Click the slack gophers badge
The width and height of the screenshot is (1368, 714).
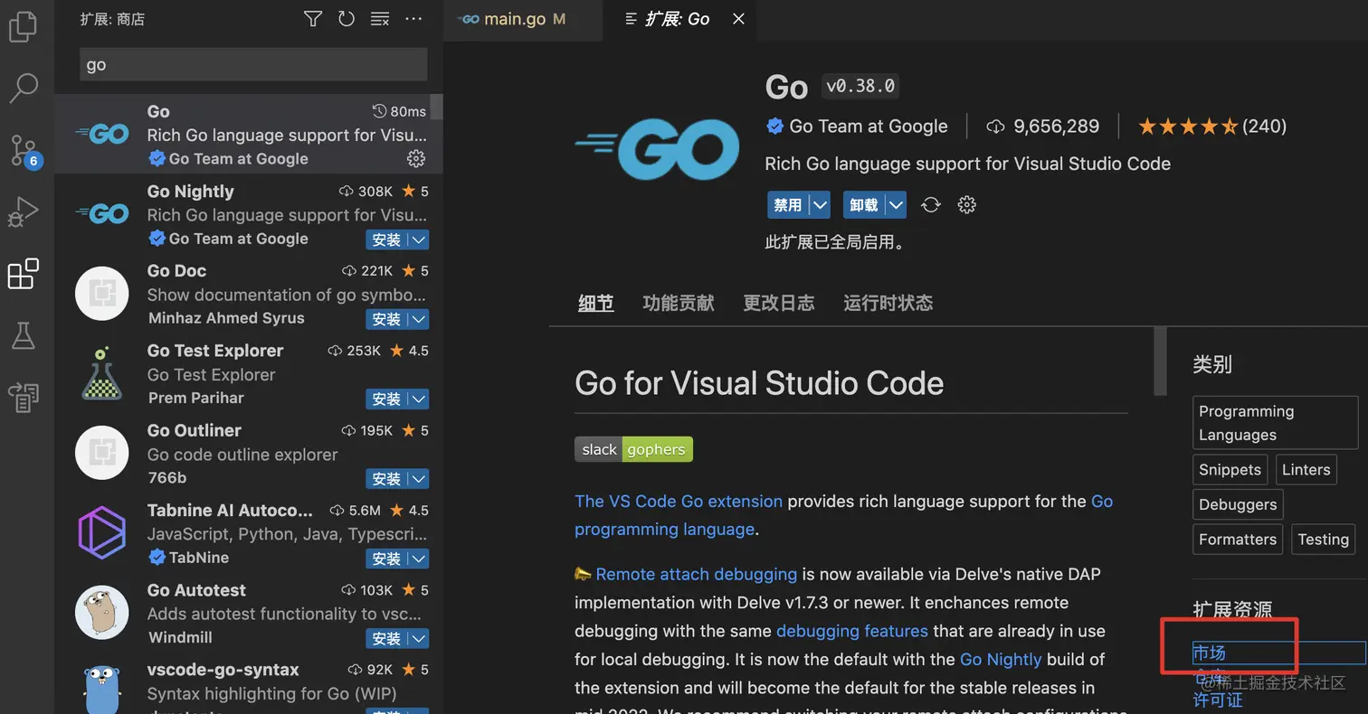coord(633,449)
